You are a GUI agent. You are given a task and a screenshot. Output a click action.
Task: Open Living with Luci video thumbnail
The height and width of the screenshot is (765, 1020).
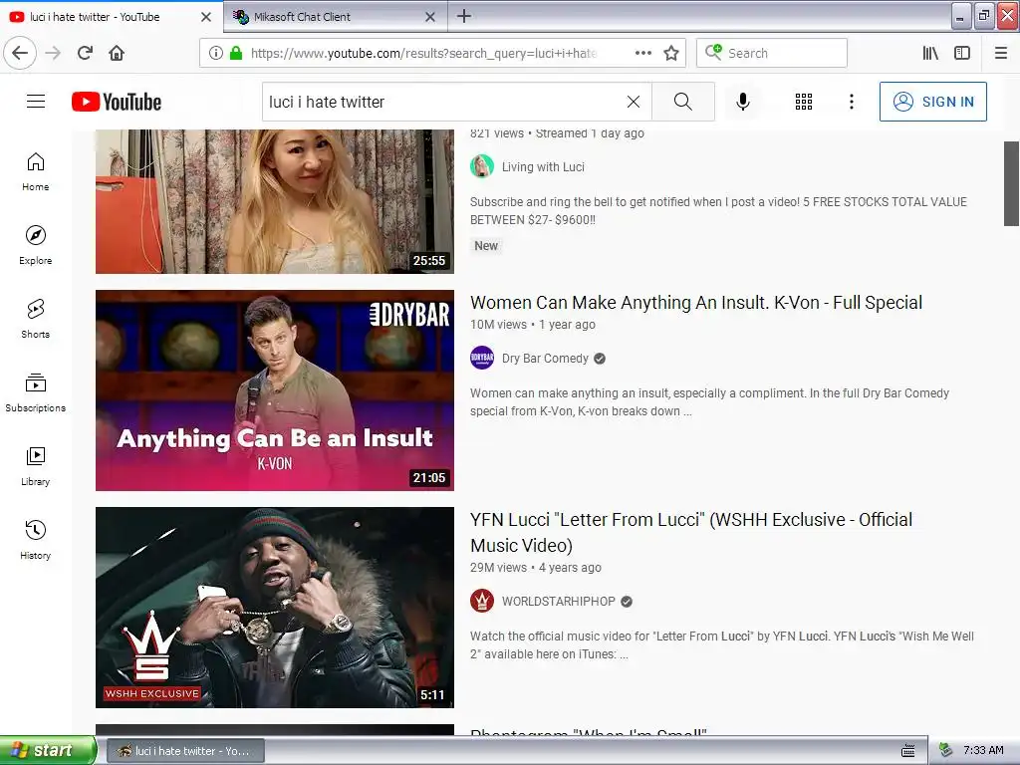pos(275,201)
